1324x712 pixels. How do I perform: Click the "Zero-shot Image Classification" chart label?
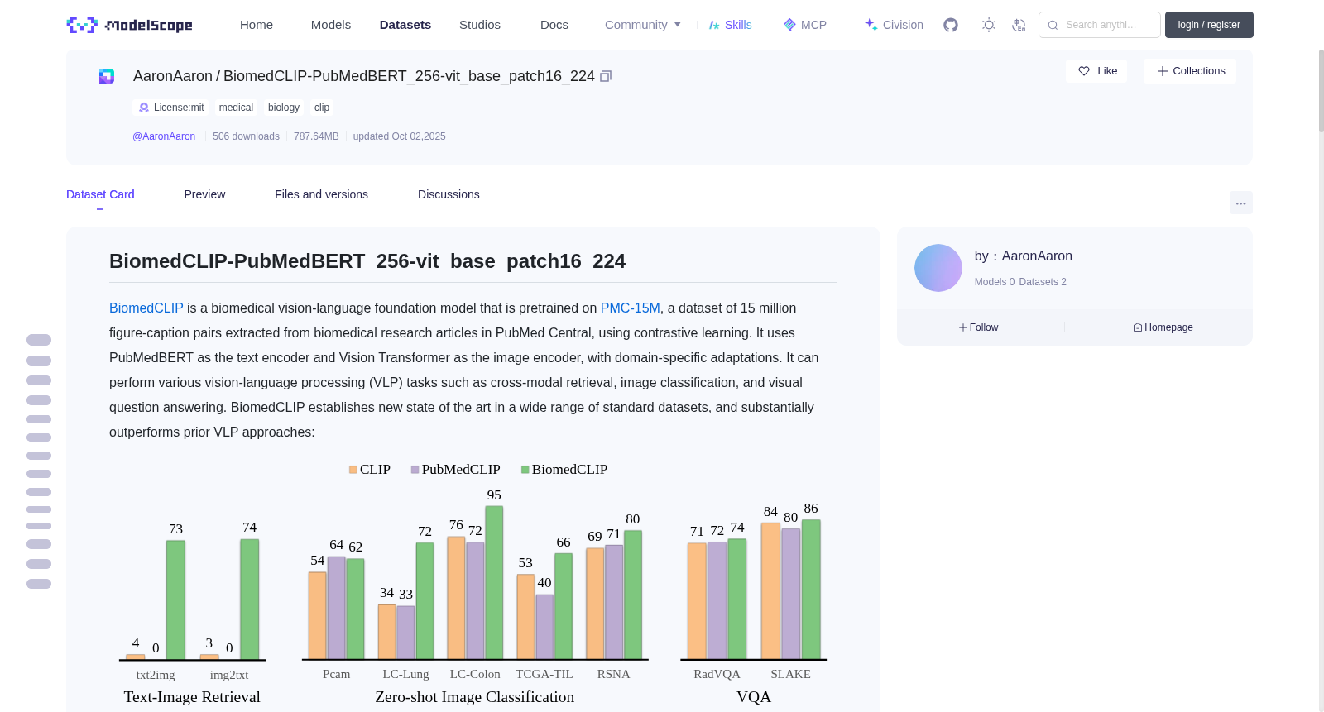pyautogui.click(x=475, y=697)
